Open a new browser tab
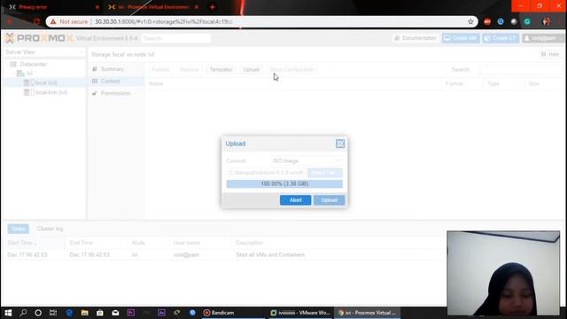The image size is (567, 319). (213, 7)
